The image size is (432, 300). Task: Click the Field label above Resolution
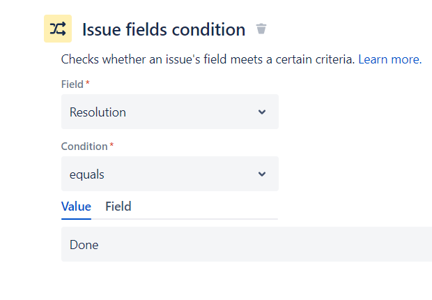[x=72, y=84]
